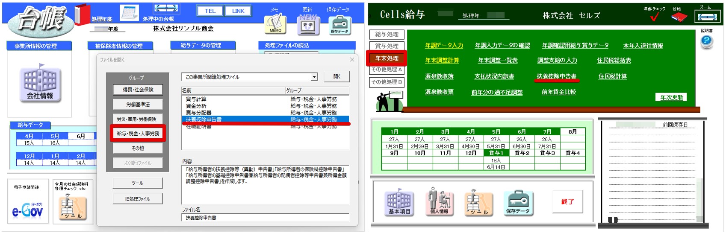Open the 基本項目 building icon
The image size is (726, 233).
pyautogui.click(x=399, y=202)
